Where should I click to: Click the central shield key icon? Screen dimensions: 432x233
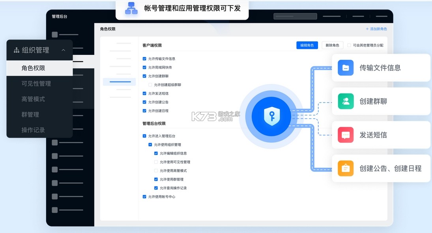pos(272,116)
